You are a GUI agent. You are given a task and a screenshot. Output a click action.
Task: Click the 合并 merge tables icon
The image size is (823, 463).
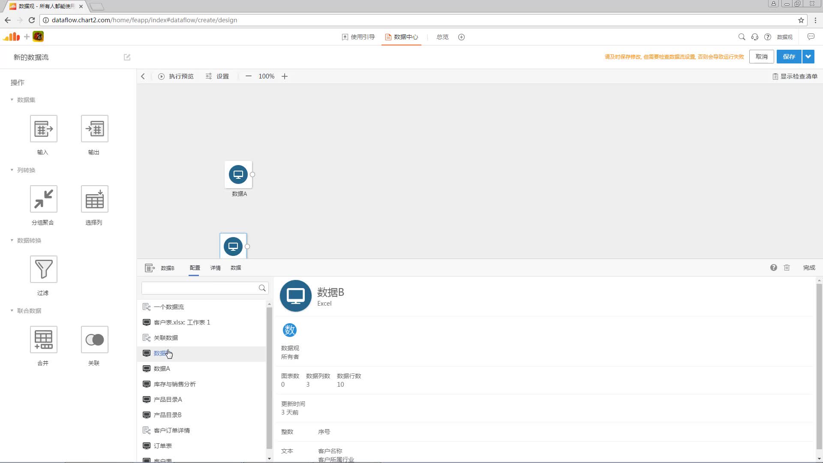[43, 340]
